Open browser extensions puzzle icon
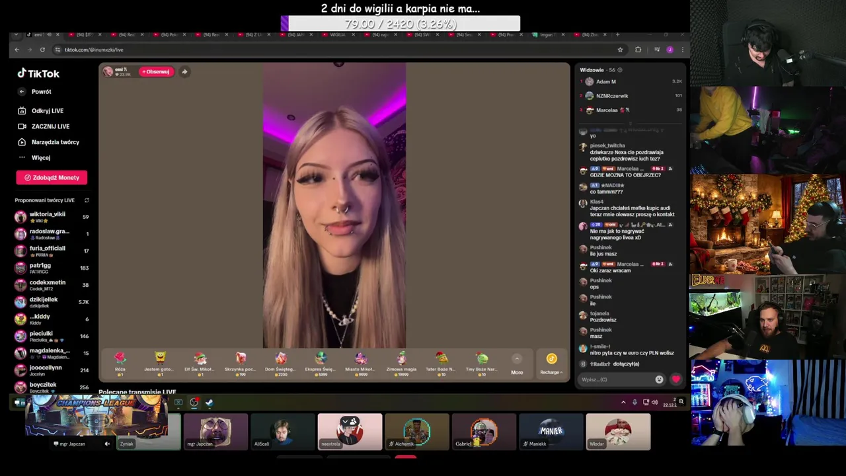Viewport: 846px width, 476px height. [638, 50]
